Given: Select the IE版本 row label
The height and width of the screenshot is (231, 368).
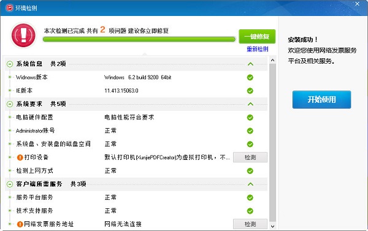Looking at the screenshot, I should pyautogui.click(x=24, y=91).
